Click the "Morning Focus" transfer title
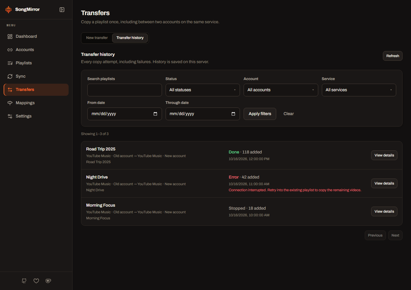Image resolution: width=411 pixels, height=290 pixels. pyautogui.click(x=101, y=205)
